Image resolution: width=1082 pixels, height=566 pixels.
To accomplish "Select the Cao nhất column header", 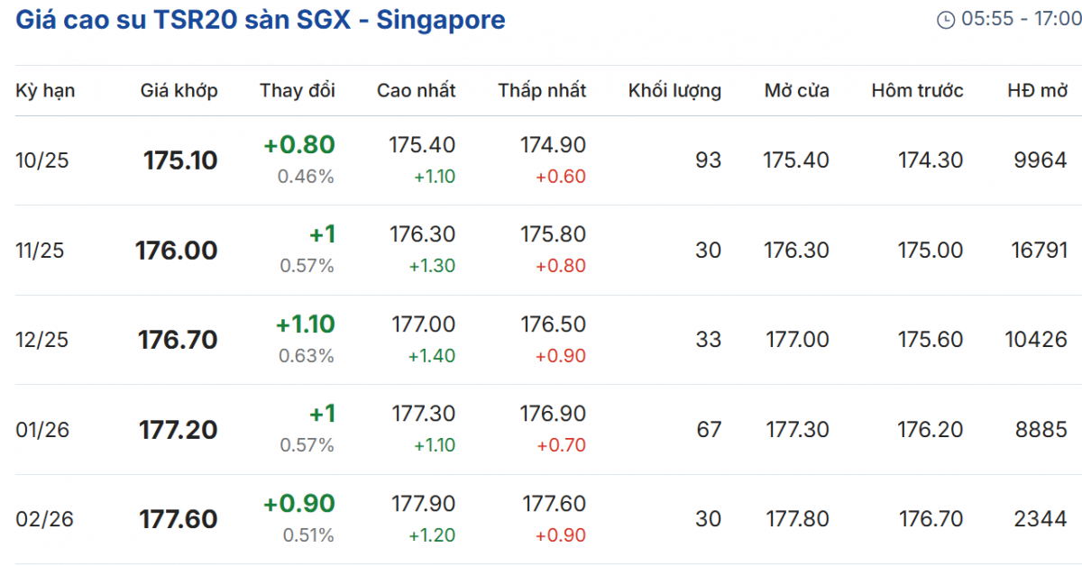I will click(x=416, y=90).
